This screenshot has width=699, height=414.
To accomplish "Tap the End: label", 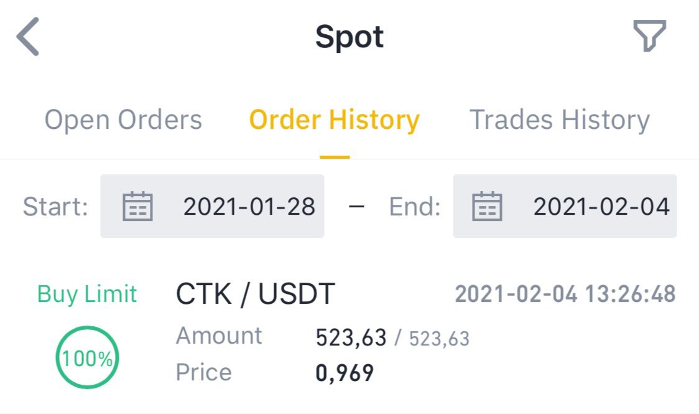I will [415, 207].
